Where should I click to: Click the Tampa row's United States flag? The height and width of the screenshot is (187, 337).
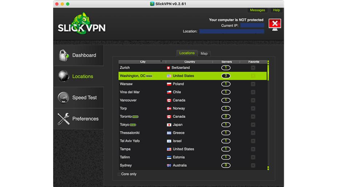(x=169, y=149)
